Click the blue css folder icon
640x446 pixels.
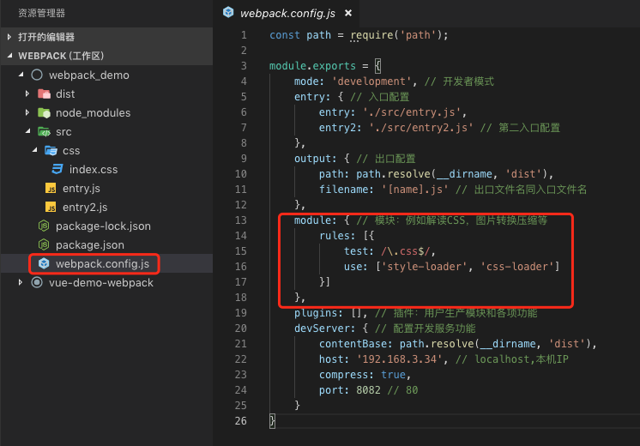tap(51, 151)
